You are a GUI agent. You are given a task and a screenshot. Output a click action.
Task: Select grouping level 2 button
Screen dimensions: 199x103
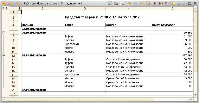coord(7,8)
